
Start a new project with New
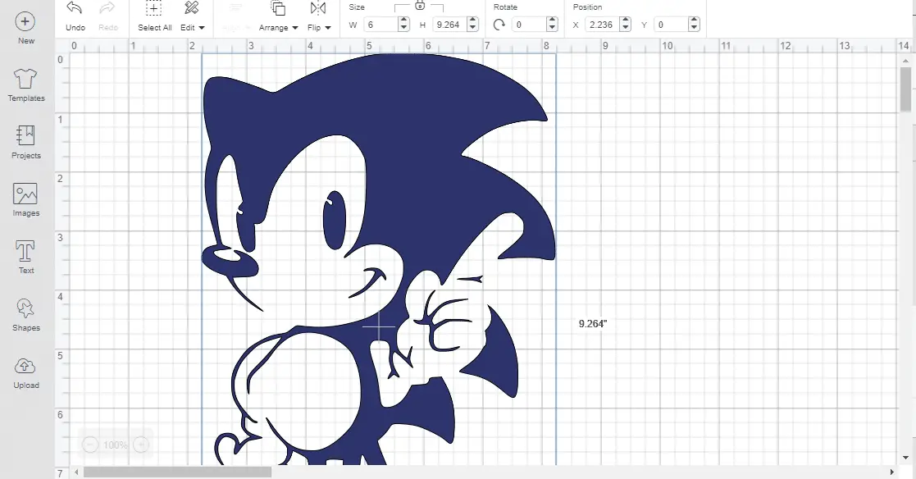click(25, 30)
